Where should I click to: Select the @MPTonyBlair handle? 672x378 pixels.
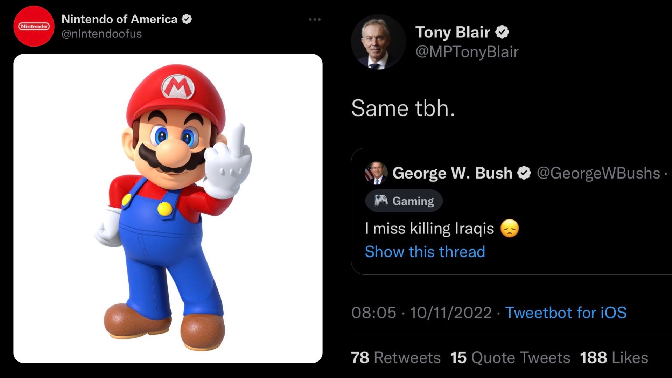(x=467, y=52)
